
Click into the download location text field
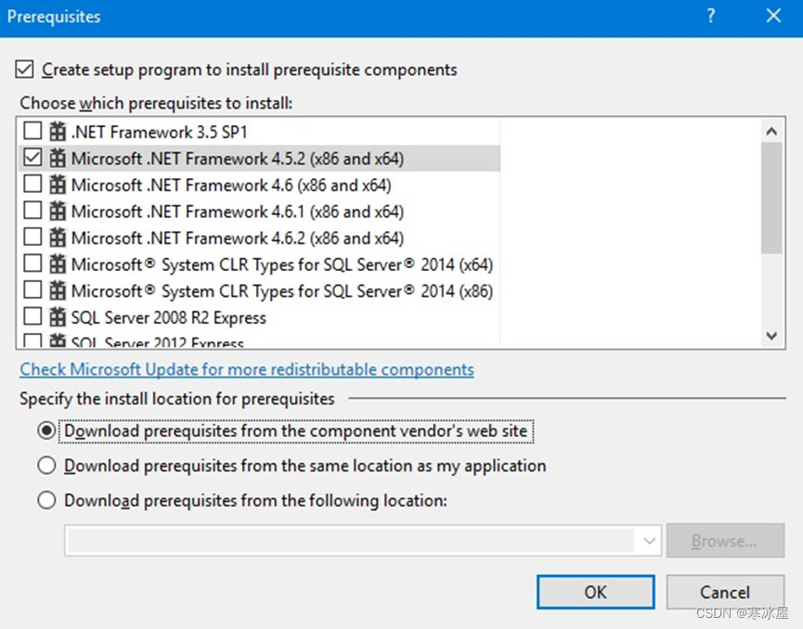click(351, 541)
